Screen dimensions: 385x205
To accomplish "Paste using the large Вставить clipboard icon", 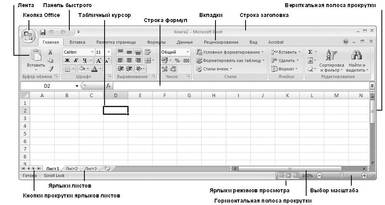I will pos(36,55).
